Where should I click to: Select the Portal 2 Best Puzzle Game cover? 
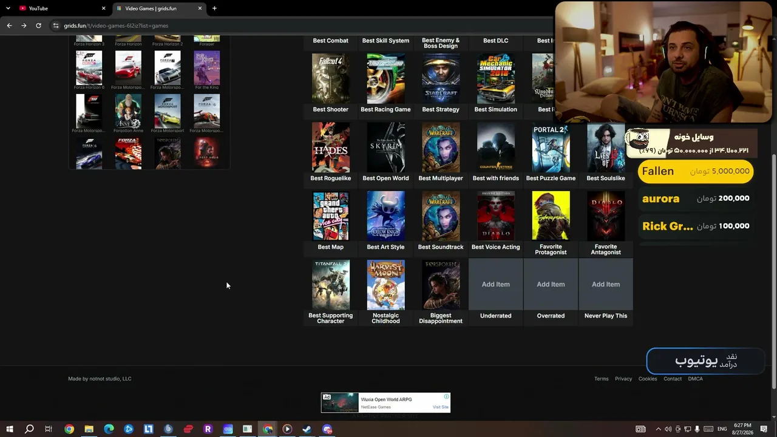coord(551,147)
